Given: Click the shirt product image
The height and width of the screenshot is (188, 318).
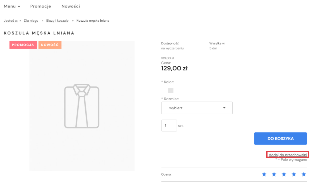Looking at the screenshot, I should [x=82, y=106].
